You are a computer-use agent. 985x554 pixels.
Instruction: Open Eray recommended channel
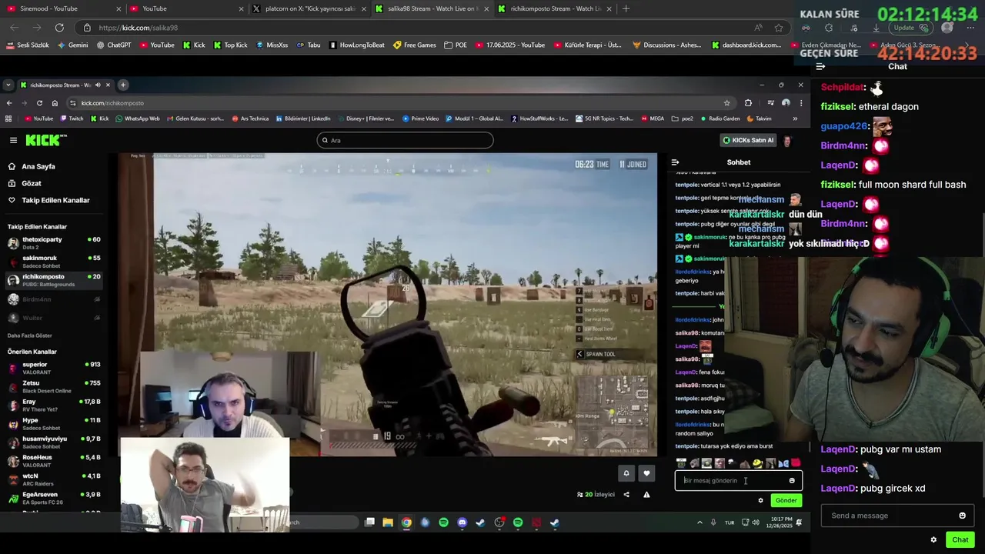coord(54,405)
